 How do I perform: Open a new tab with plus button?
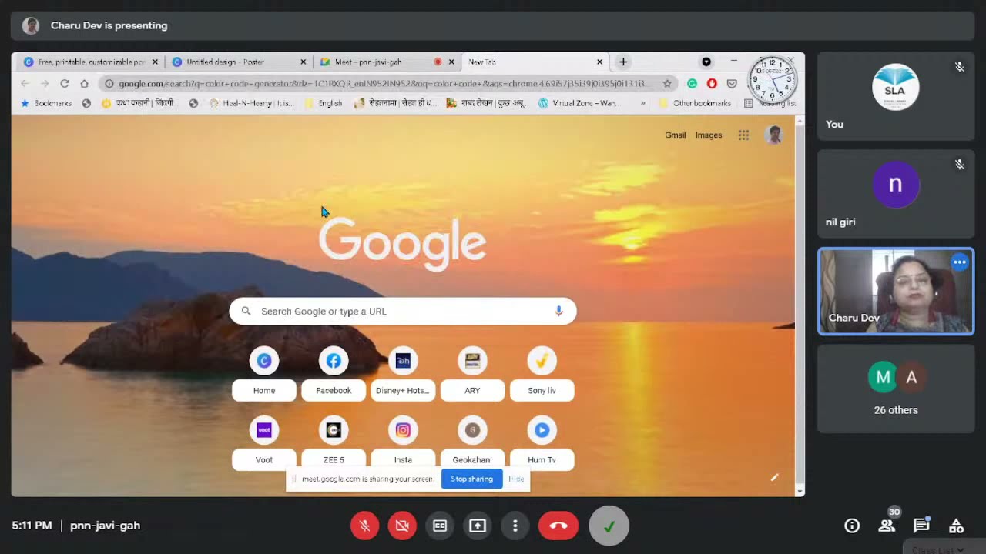623,62
